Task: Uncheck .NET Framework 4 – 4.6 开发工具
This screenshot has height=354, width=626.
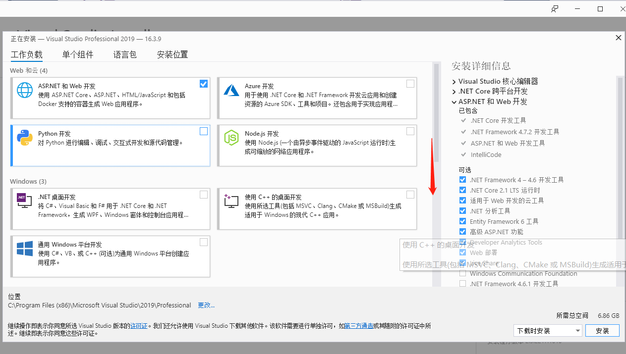Action: click(462, 180)
